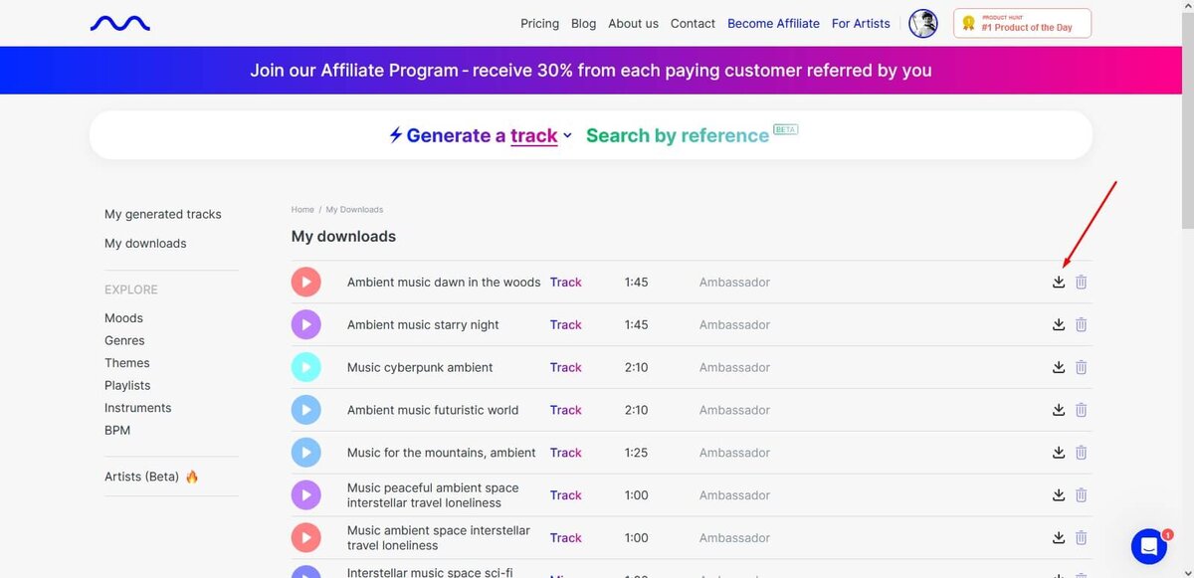Open the Pricing page

pyautogui.click(x=539, y=23)
